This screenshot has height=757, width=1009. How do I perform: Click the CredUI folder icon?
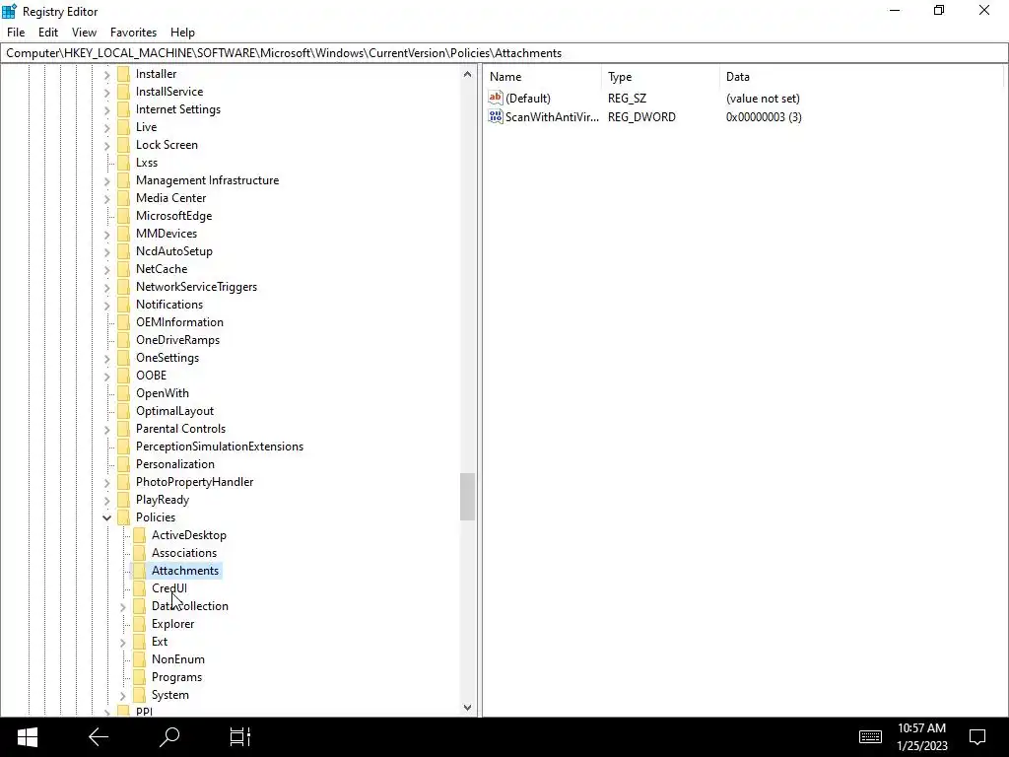[139, 588]
